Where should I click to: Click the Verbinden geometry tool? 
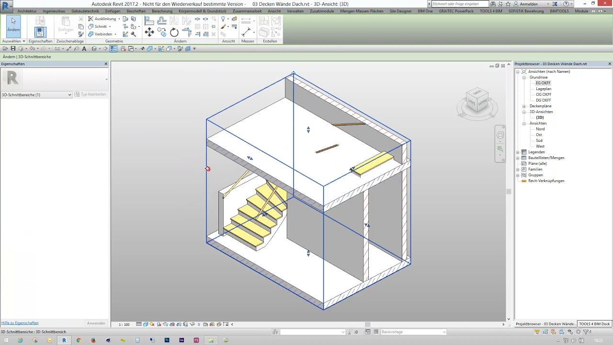pos(100,34)
